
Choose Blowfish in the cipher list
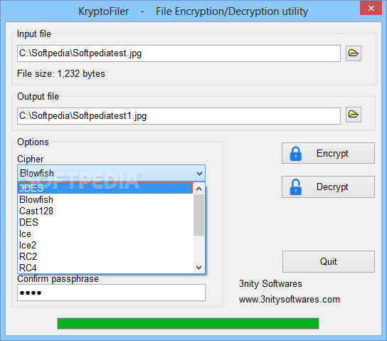point(105,199)
